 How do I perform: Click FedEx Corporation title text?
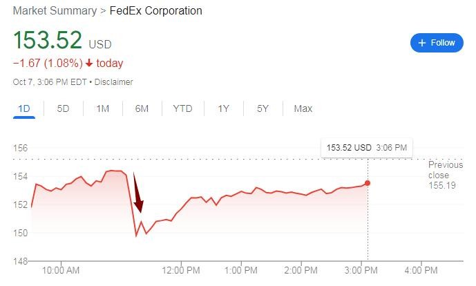point(156,11)
